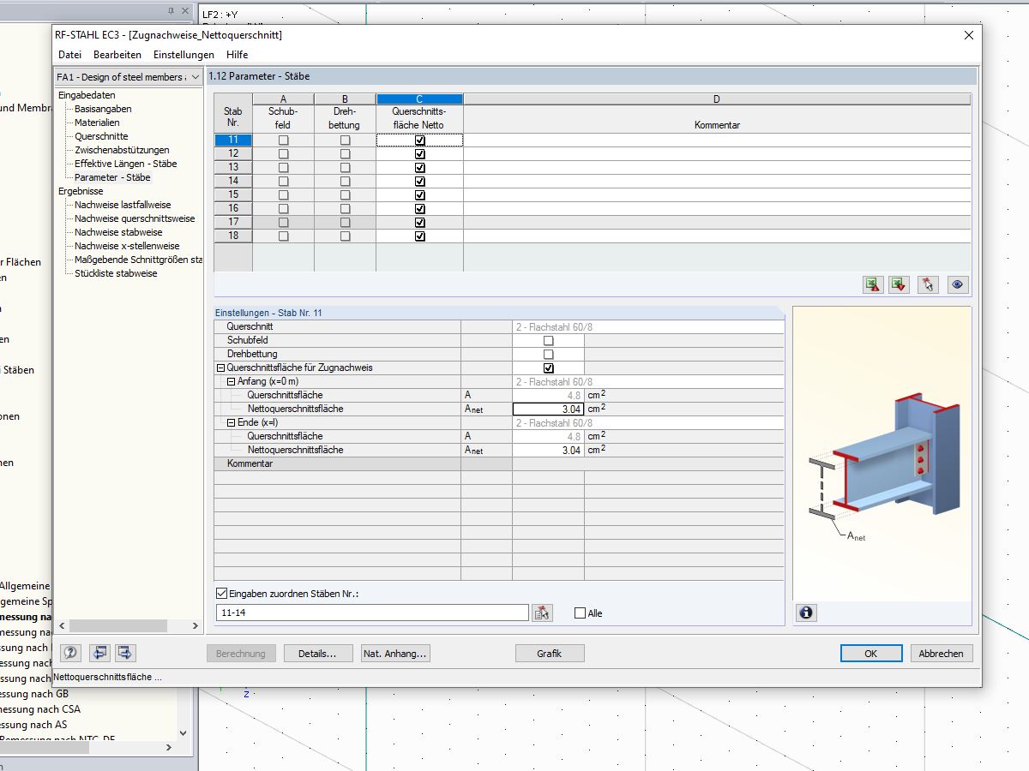Uncheck Querschnittsfläche Netto for Stab 13
This screenshot has width=1029, height=771.
coord(420,167)
